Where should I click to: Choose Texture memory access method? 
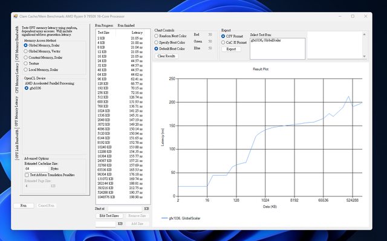[x=31, y=63]
